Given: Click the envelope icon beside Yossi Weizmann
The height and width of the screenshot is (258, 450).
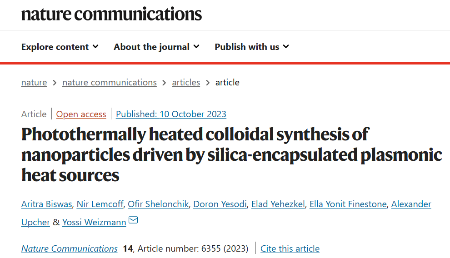Looking at the screenshot, I should [x=133, y=220].
